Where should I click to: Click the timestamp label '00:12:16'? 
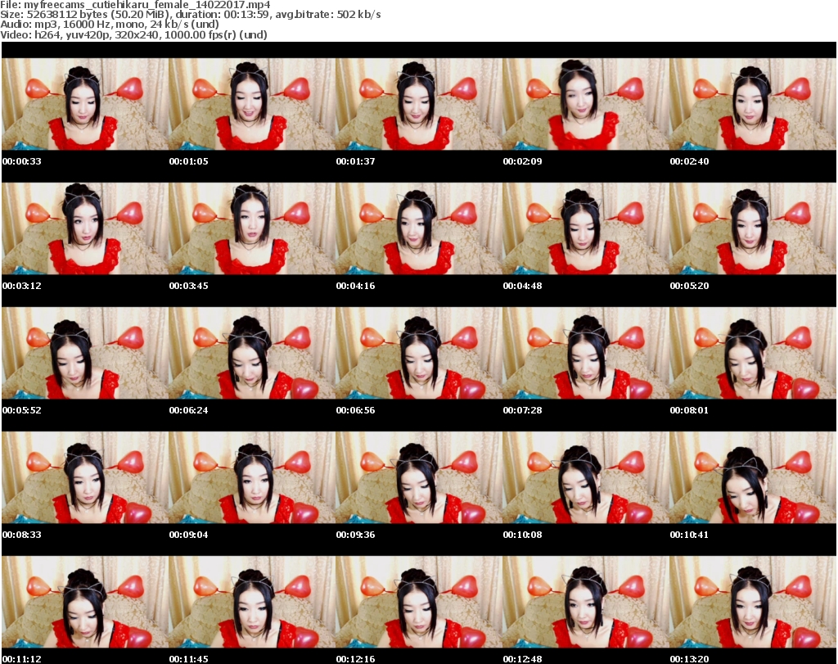pos(355,659)
